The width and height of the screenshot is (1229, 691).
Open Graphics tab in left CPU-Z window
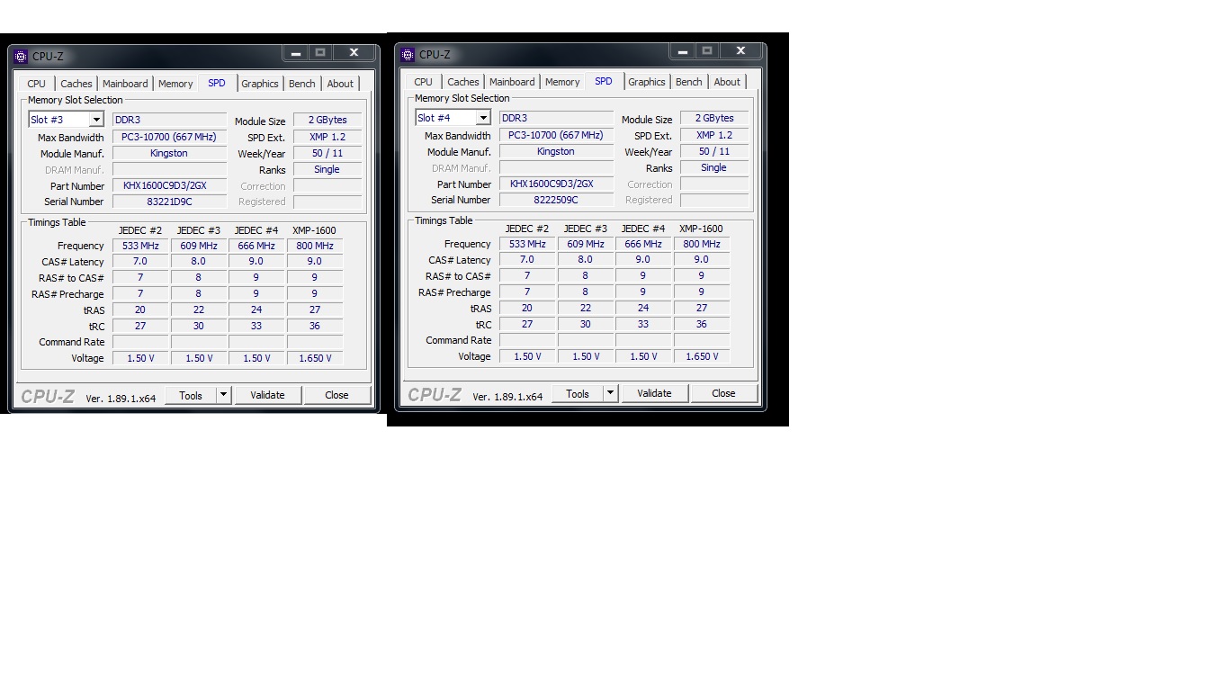click(x=260, y=84)
